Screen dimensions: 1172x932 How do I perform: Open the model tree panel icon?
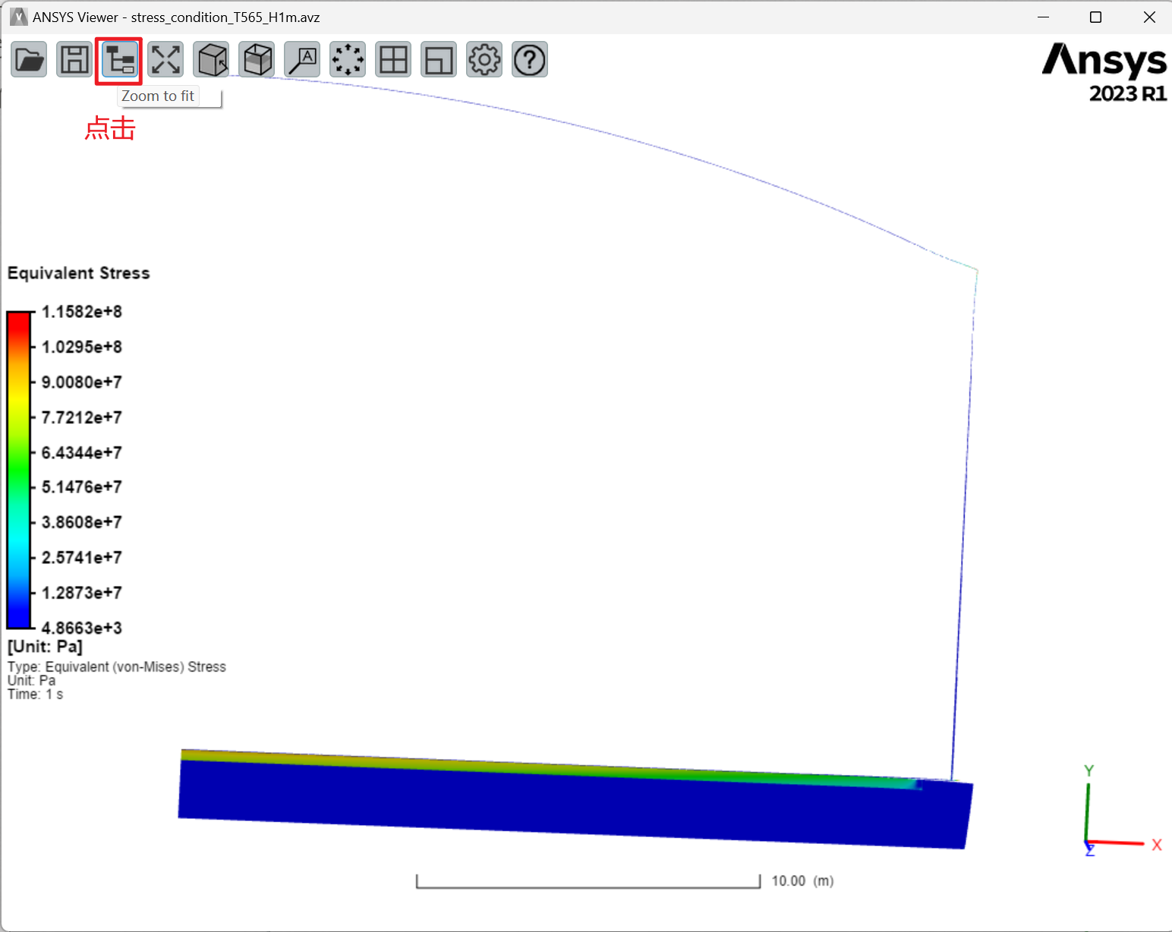click(x=120, y=60)
